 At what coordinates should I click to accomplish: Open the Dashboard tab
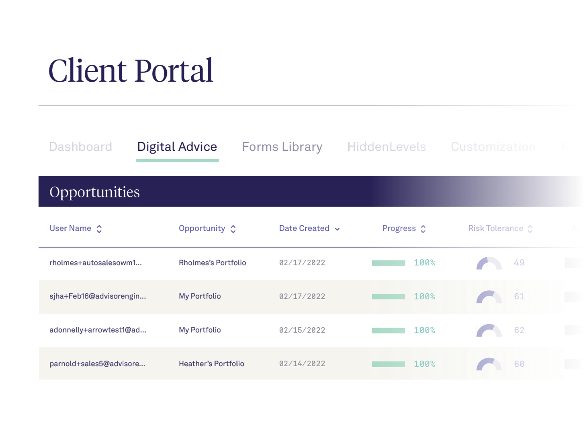coord(80,146)
